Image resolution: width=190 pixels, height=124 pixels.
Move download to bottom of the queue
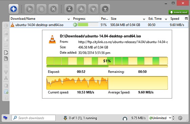pos(105,9)
